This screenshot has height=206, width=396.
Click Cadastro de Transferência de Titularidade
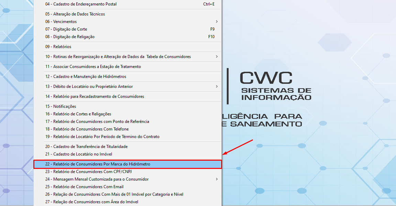tap(86, 147)
